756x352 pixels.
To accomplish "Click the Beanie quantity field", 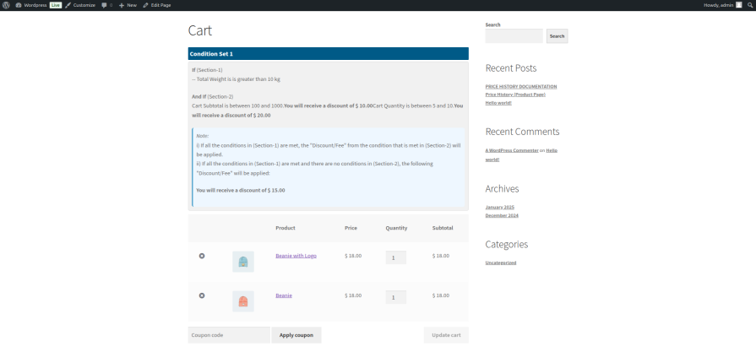I will [395, 297].
